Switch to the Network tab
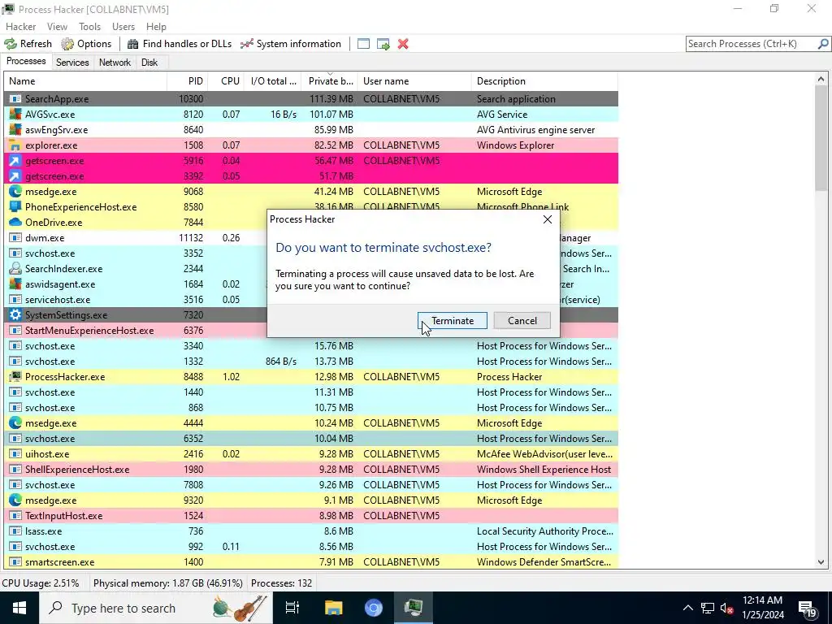The image size is (832, 624). [115, 63]
